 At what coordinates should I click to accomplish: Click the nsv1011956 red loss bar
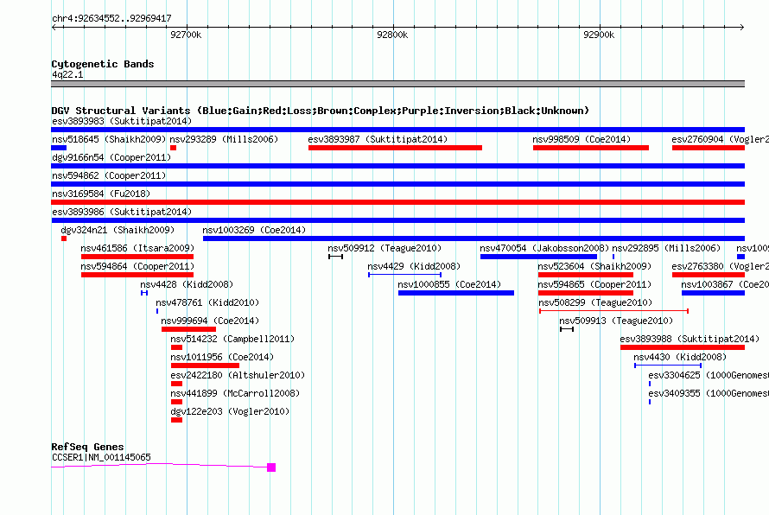(x=205, y=366)
